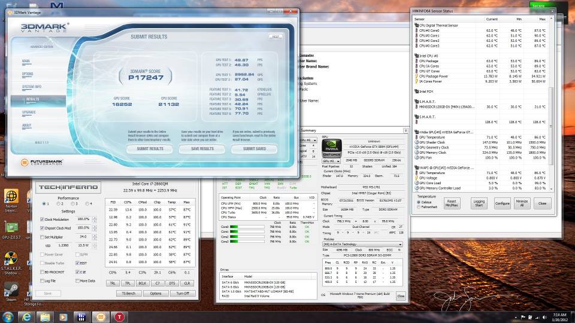Switch to ThrottleStop red T taskbar button

click(119, 317)
